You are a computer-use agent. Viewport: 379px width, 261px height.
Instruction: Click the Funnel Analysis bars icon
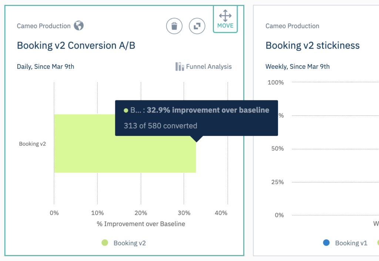(x=180, y=66)
